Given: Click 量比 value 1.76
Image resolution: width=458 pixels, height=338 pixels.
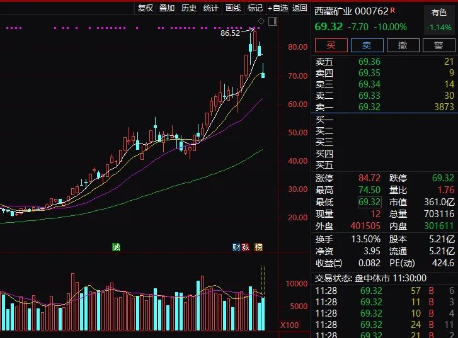Looking at the screenshot, I should click(x=446, y=190).
